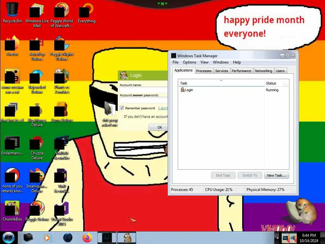Select Zuma Deluxe desktop icon

tap(62, 112)
